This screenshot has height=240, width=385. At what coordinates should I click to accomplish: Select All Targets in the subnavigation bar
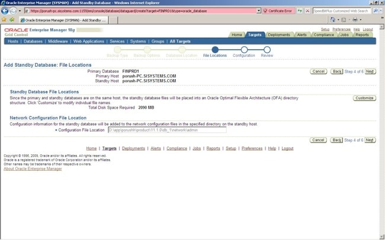click(x=180, y=41)
